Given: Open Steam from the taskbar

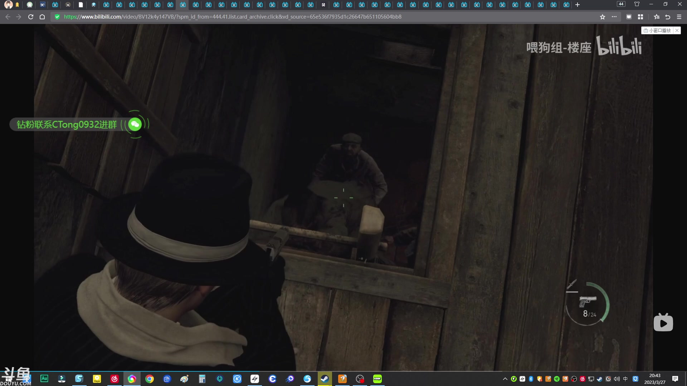Looking at the screenshot, I should [x=325, y=378].
